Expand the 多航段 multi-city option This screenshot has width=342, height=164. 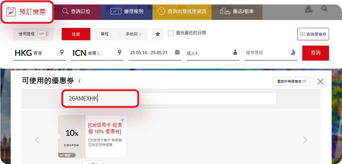133,34
